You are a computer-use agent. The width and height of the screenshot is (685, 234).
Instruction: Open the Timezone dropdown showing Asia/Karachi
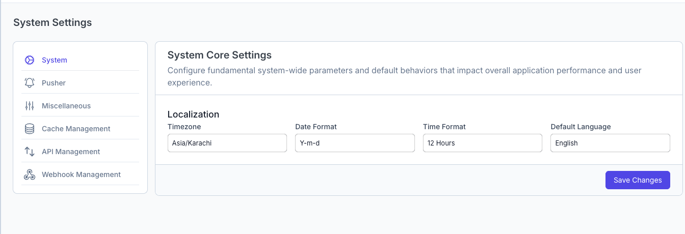[x=227, y=143]
